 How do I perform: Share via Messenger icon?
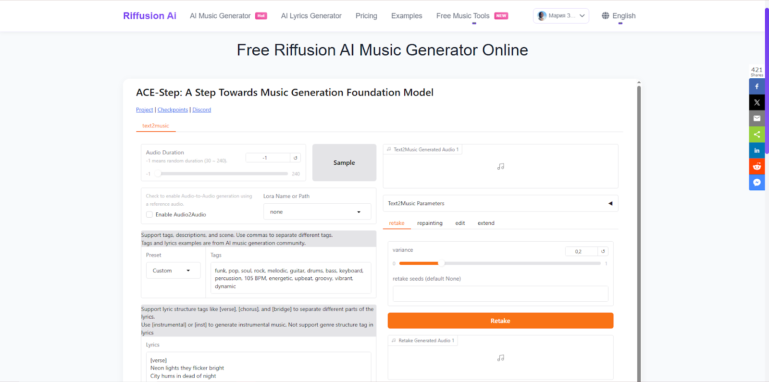point(757,182)
